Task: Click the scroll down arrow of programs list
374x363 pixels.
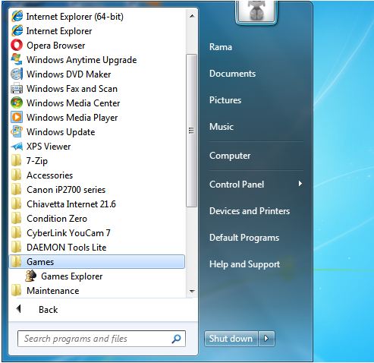Action: point(192,291)
